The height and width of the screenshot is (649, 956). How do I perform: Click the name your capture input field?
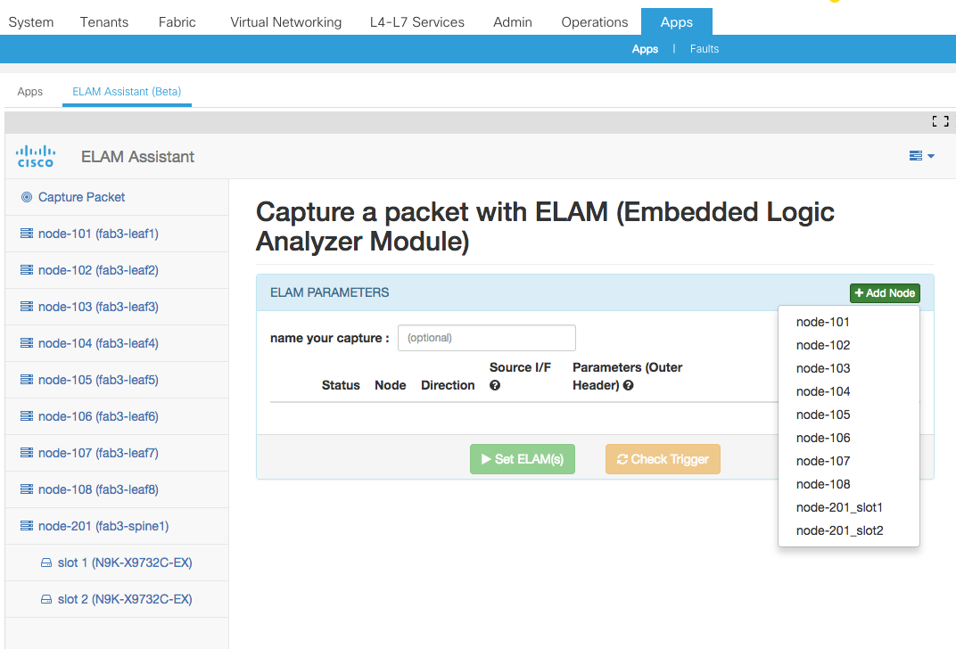click(x=486, y=338)
